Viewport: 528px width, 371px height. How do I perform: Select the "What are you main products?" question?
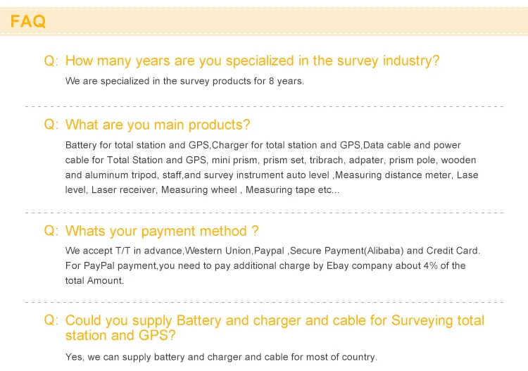point(158,125)
